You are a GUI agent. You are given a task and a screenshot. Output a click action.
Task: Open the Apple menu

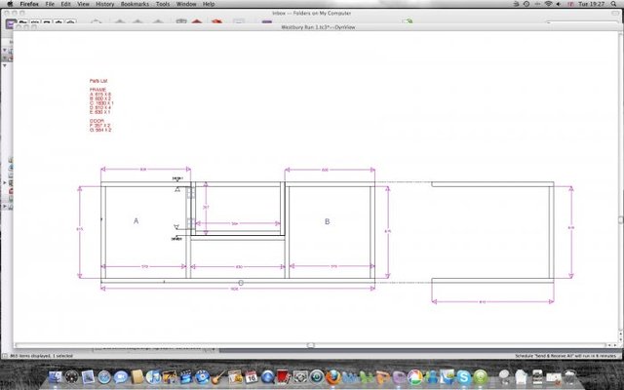tap(9, 4)
